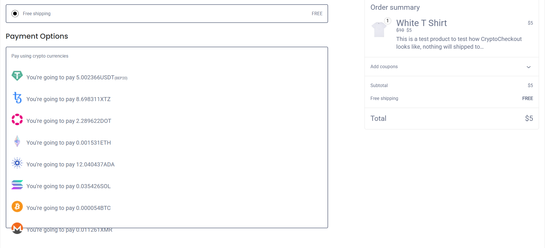Click the Tezos XTZ coin icon
Screen dimensions: 545x248
pos(17,98)
